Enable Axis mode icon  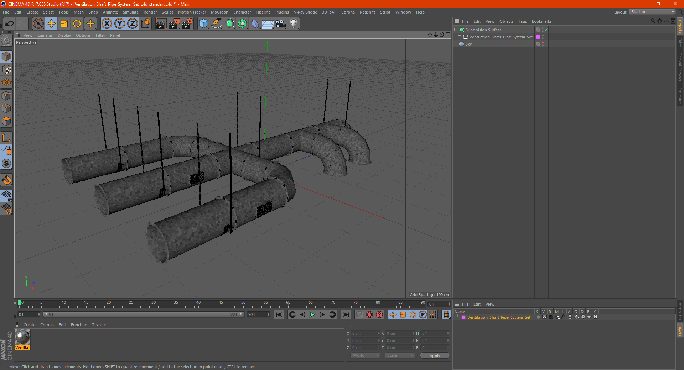click(6, 138)
